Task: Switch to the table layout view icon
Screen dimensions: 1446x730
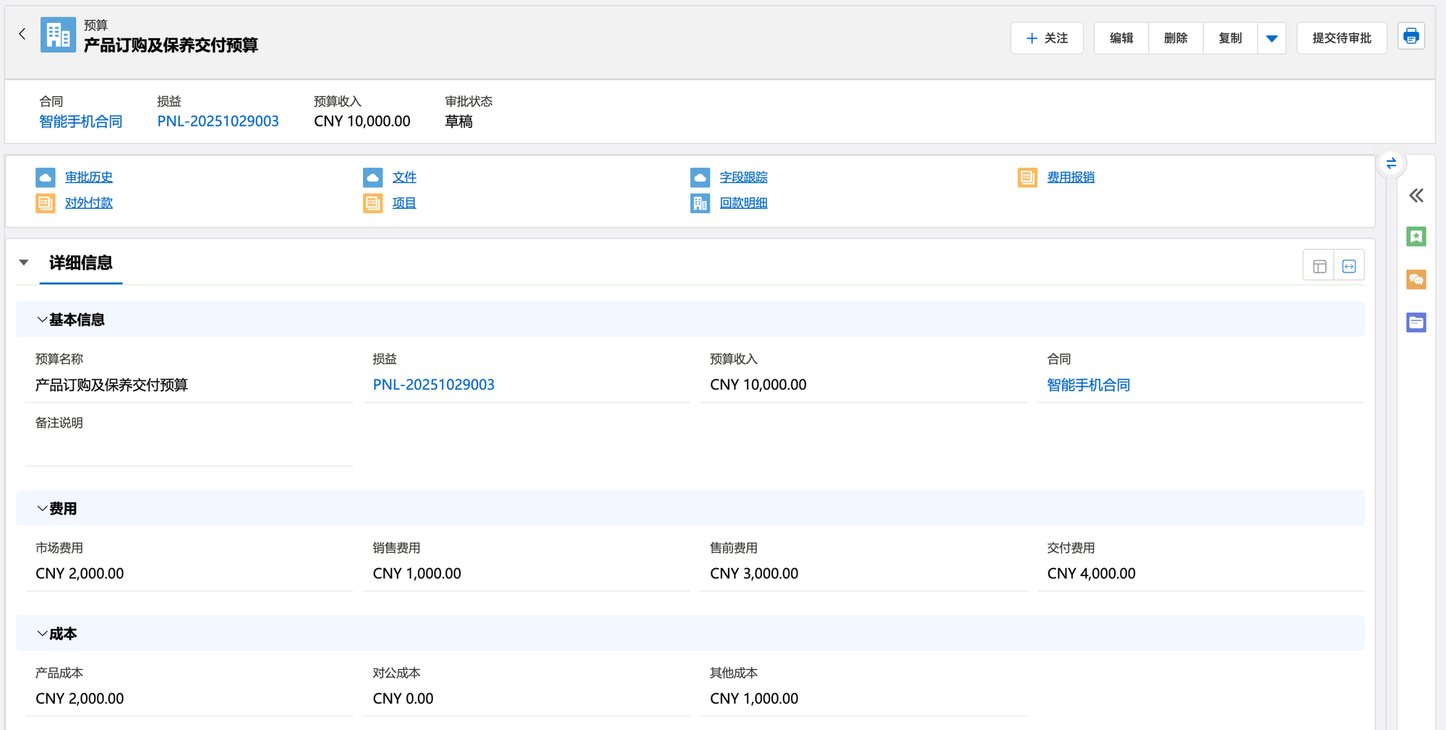Action: pos(1319,266)
